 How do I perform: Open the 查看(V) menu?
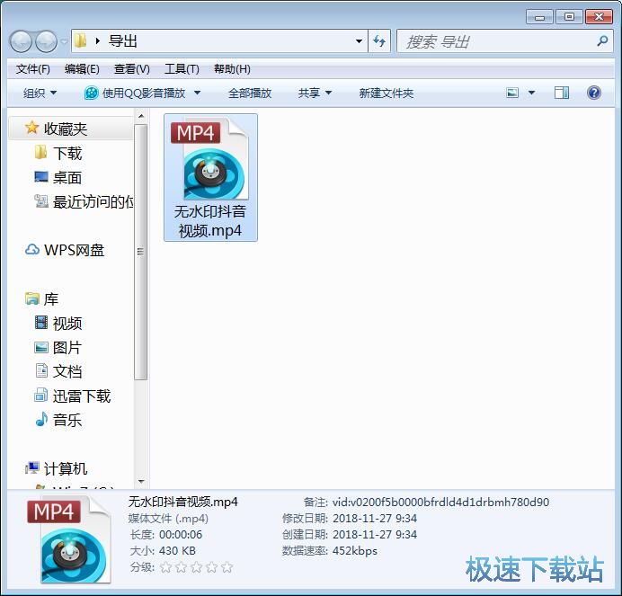pyautogui.click(x=132, y=69)
